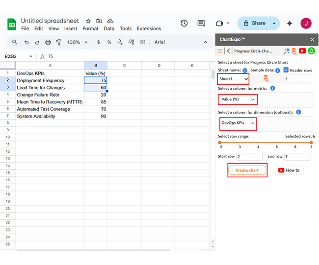Click the print icon in toolbar

(48, 42)
